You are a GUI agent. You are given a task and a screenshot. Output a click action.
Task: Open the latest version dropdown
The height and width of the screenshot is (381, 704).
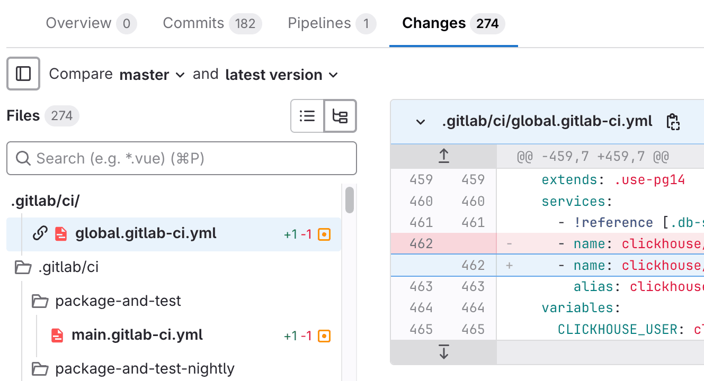point(281,75)
